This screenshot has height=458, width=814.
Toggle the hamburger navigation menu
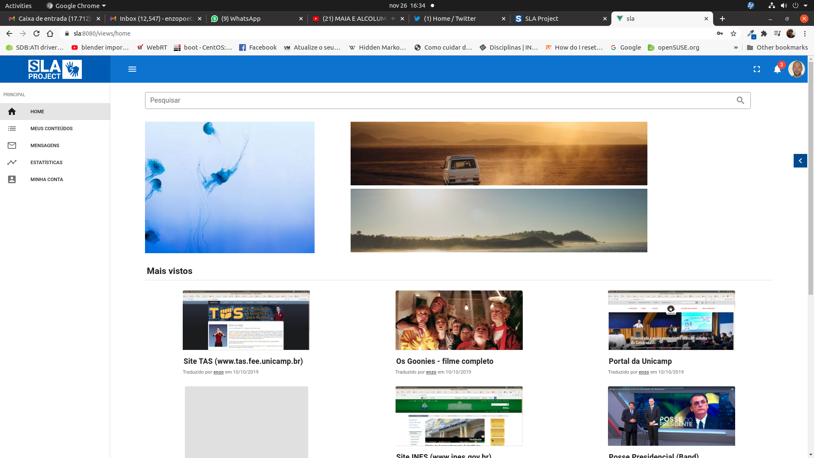point(132,69)
